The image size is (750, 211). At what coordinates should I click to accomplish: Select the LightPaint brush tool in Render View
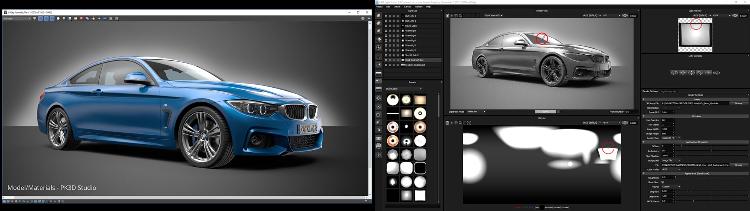coord(447,16)
